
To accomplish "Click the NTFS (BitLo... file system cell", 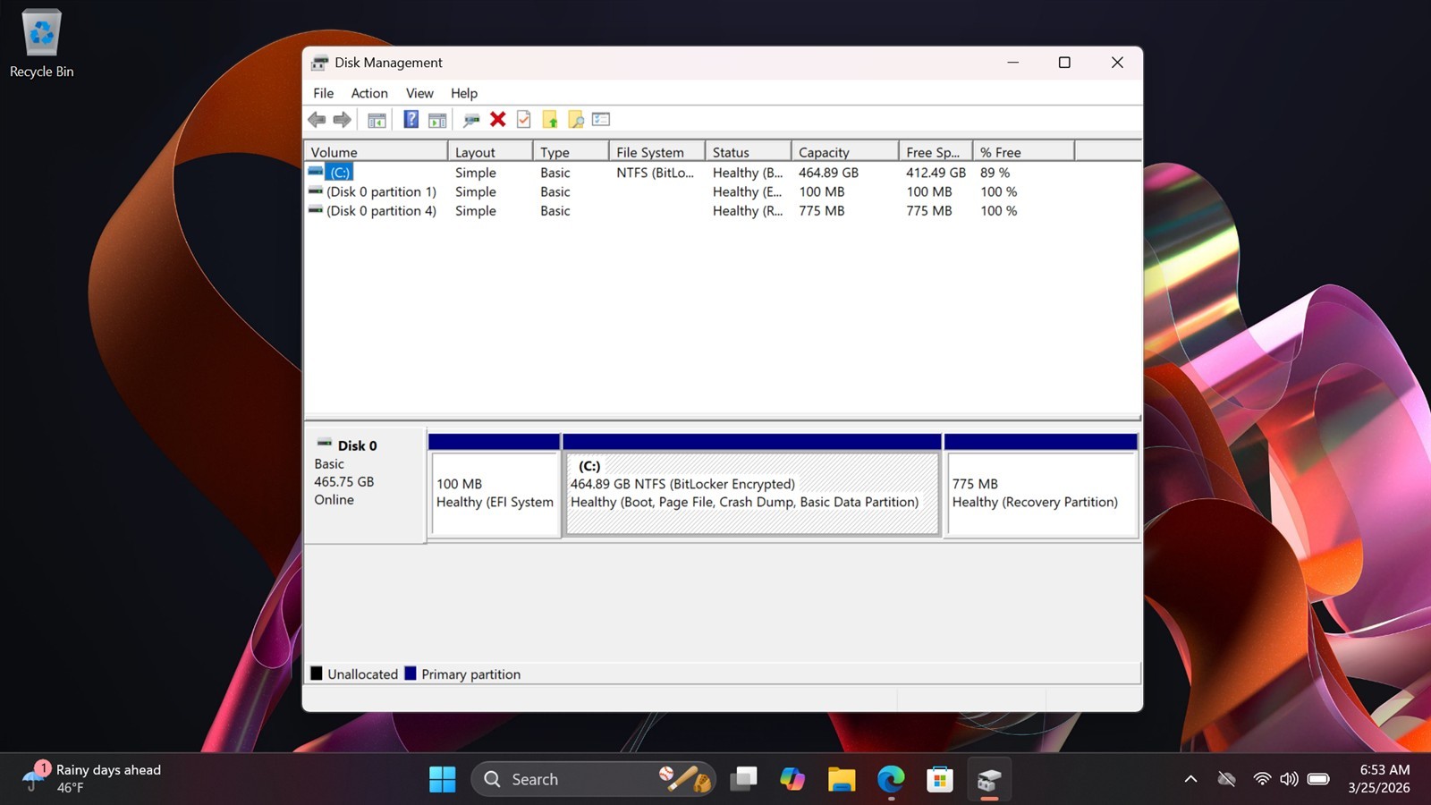I will click(x=655, y=173).
